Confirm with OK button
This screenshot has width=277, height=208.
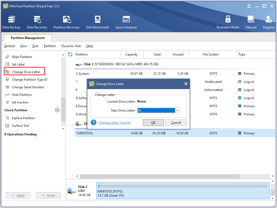click(x=153, y=123)
